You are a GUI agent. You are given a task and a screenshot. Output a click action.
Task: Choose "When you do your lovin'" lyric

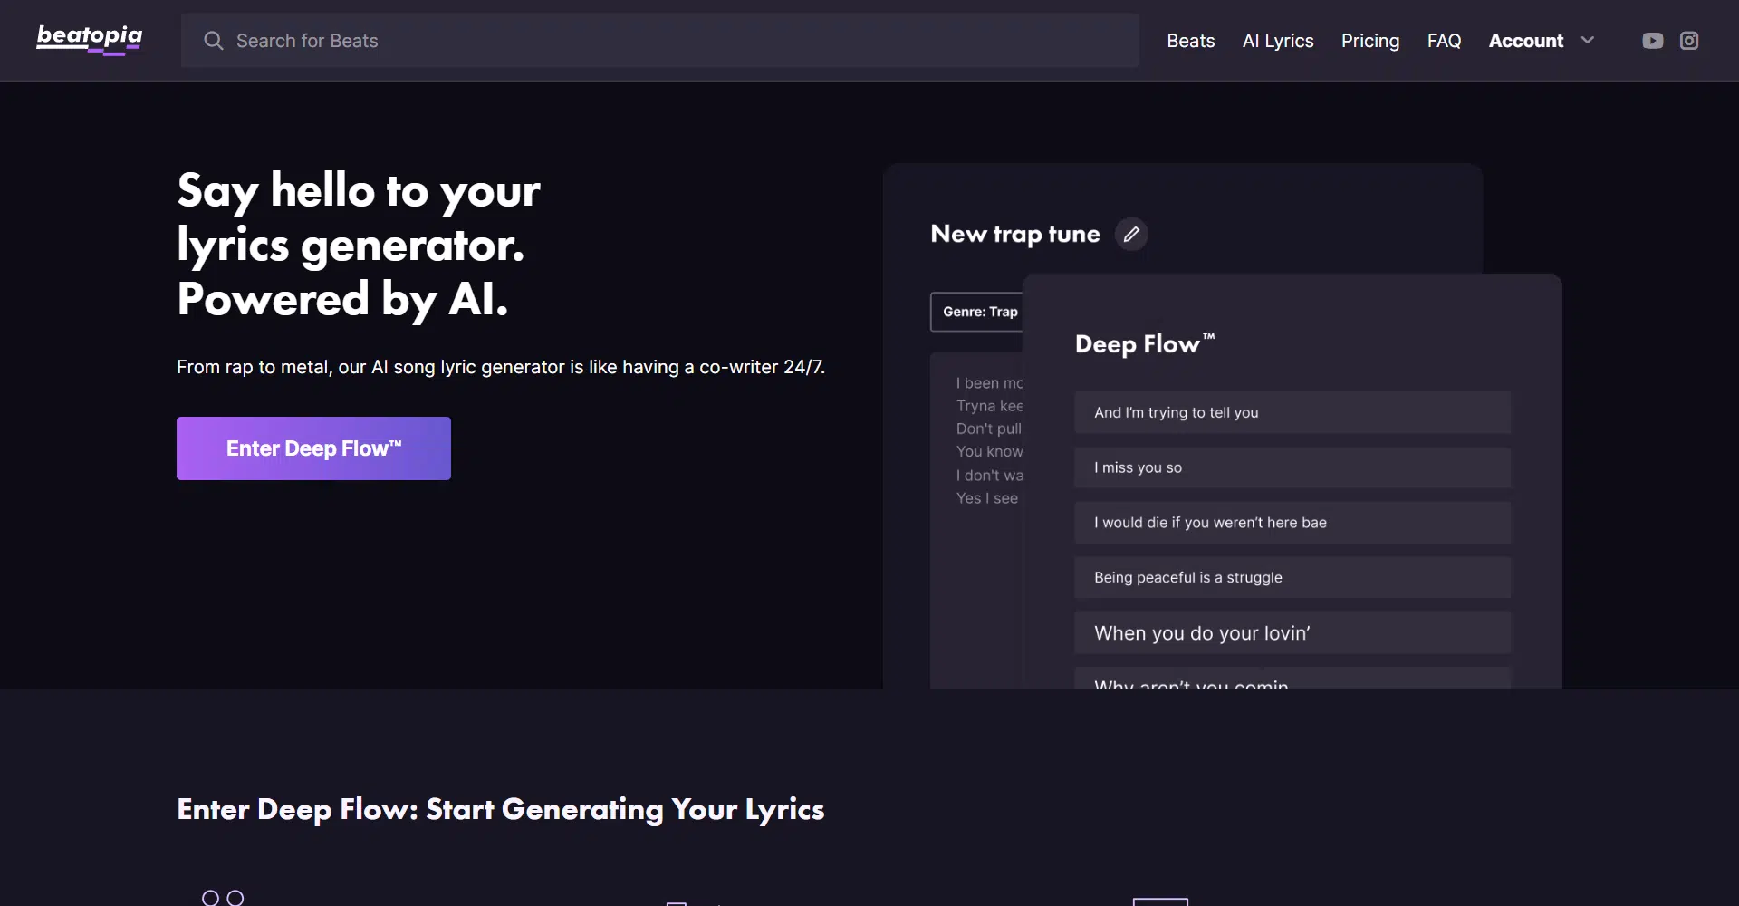[x=1292, y=633]
